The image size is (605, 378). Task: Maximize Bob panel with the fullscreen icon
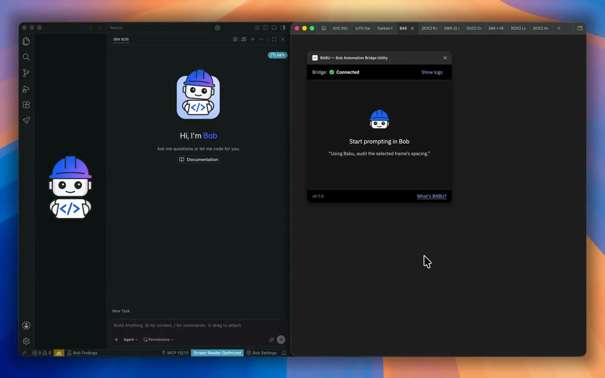coord(274,39)
